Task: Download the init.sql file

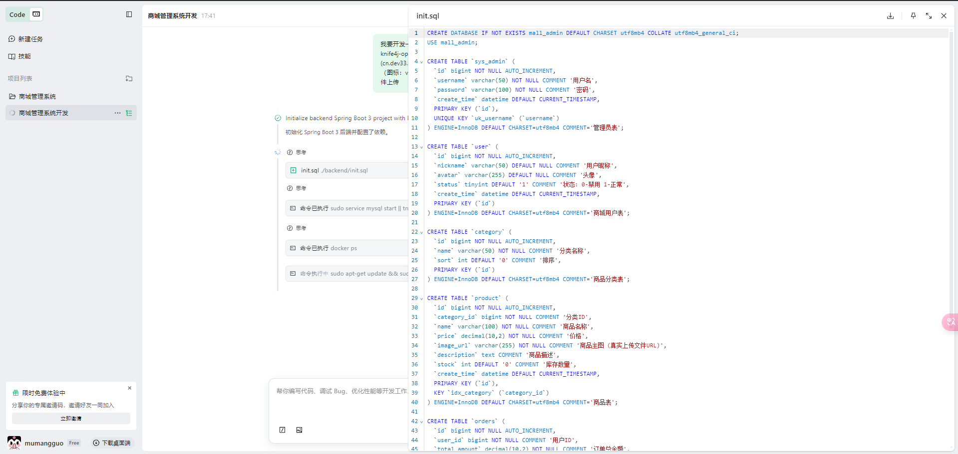Action: [x=890, y=16]
